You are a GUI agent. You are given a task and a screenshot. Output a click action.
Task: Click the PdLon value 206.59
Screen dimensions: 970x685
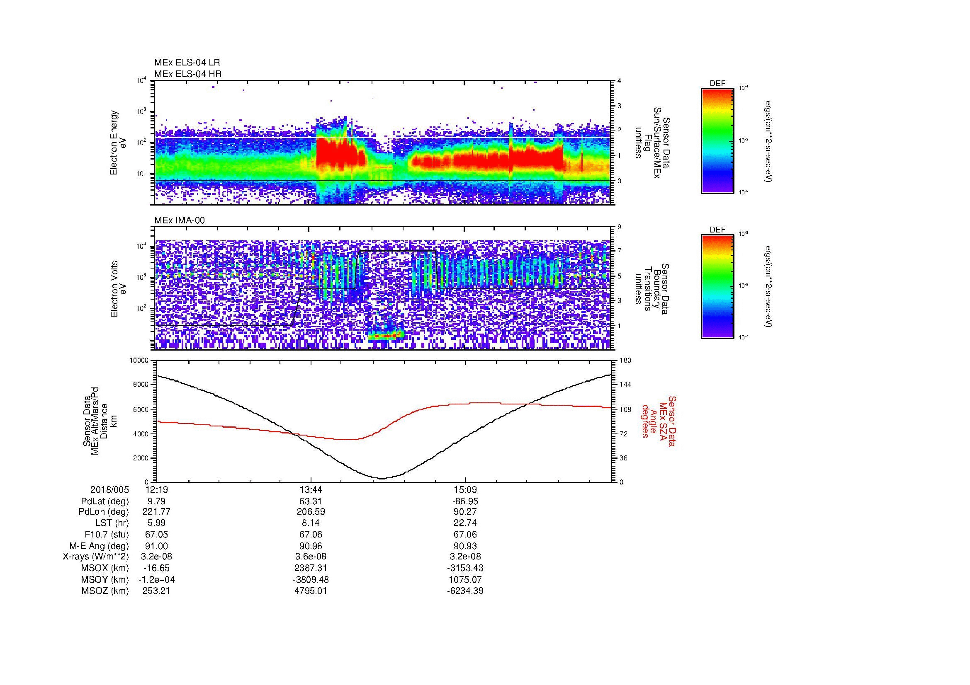click(311, 512)
